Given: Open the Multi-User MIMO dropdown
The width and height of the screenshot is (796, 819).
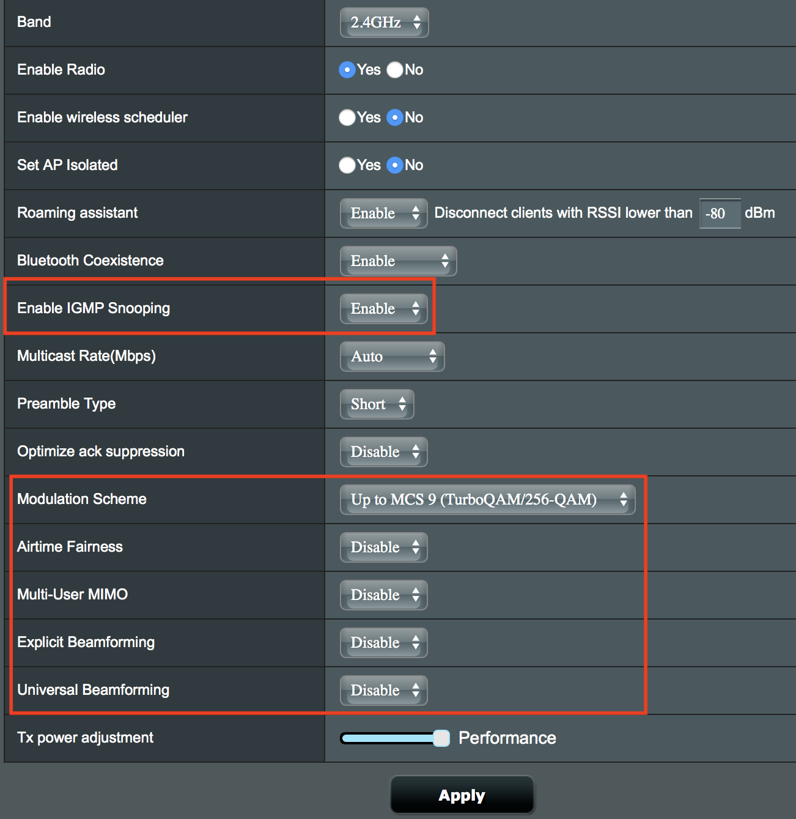Looking at the screenshot, I should [x=383, y=595].
